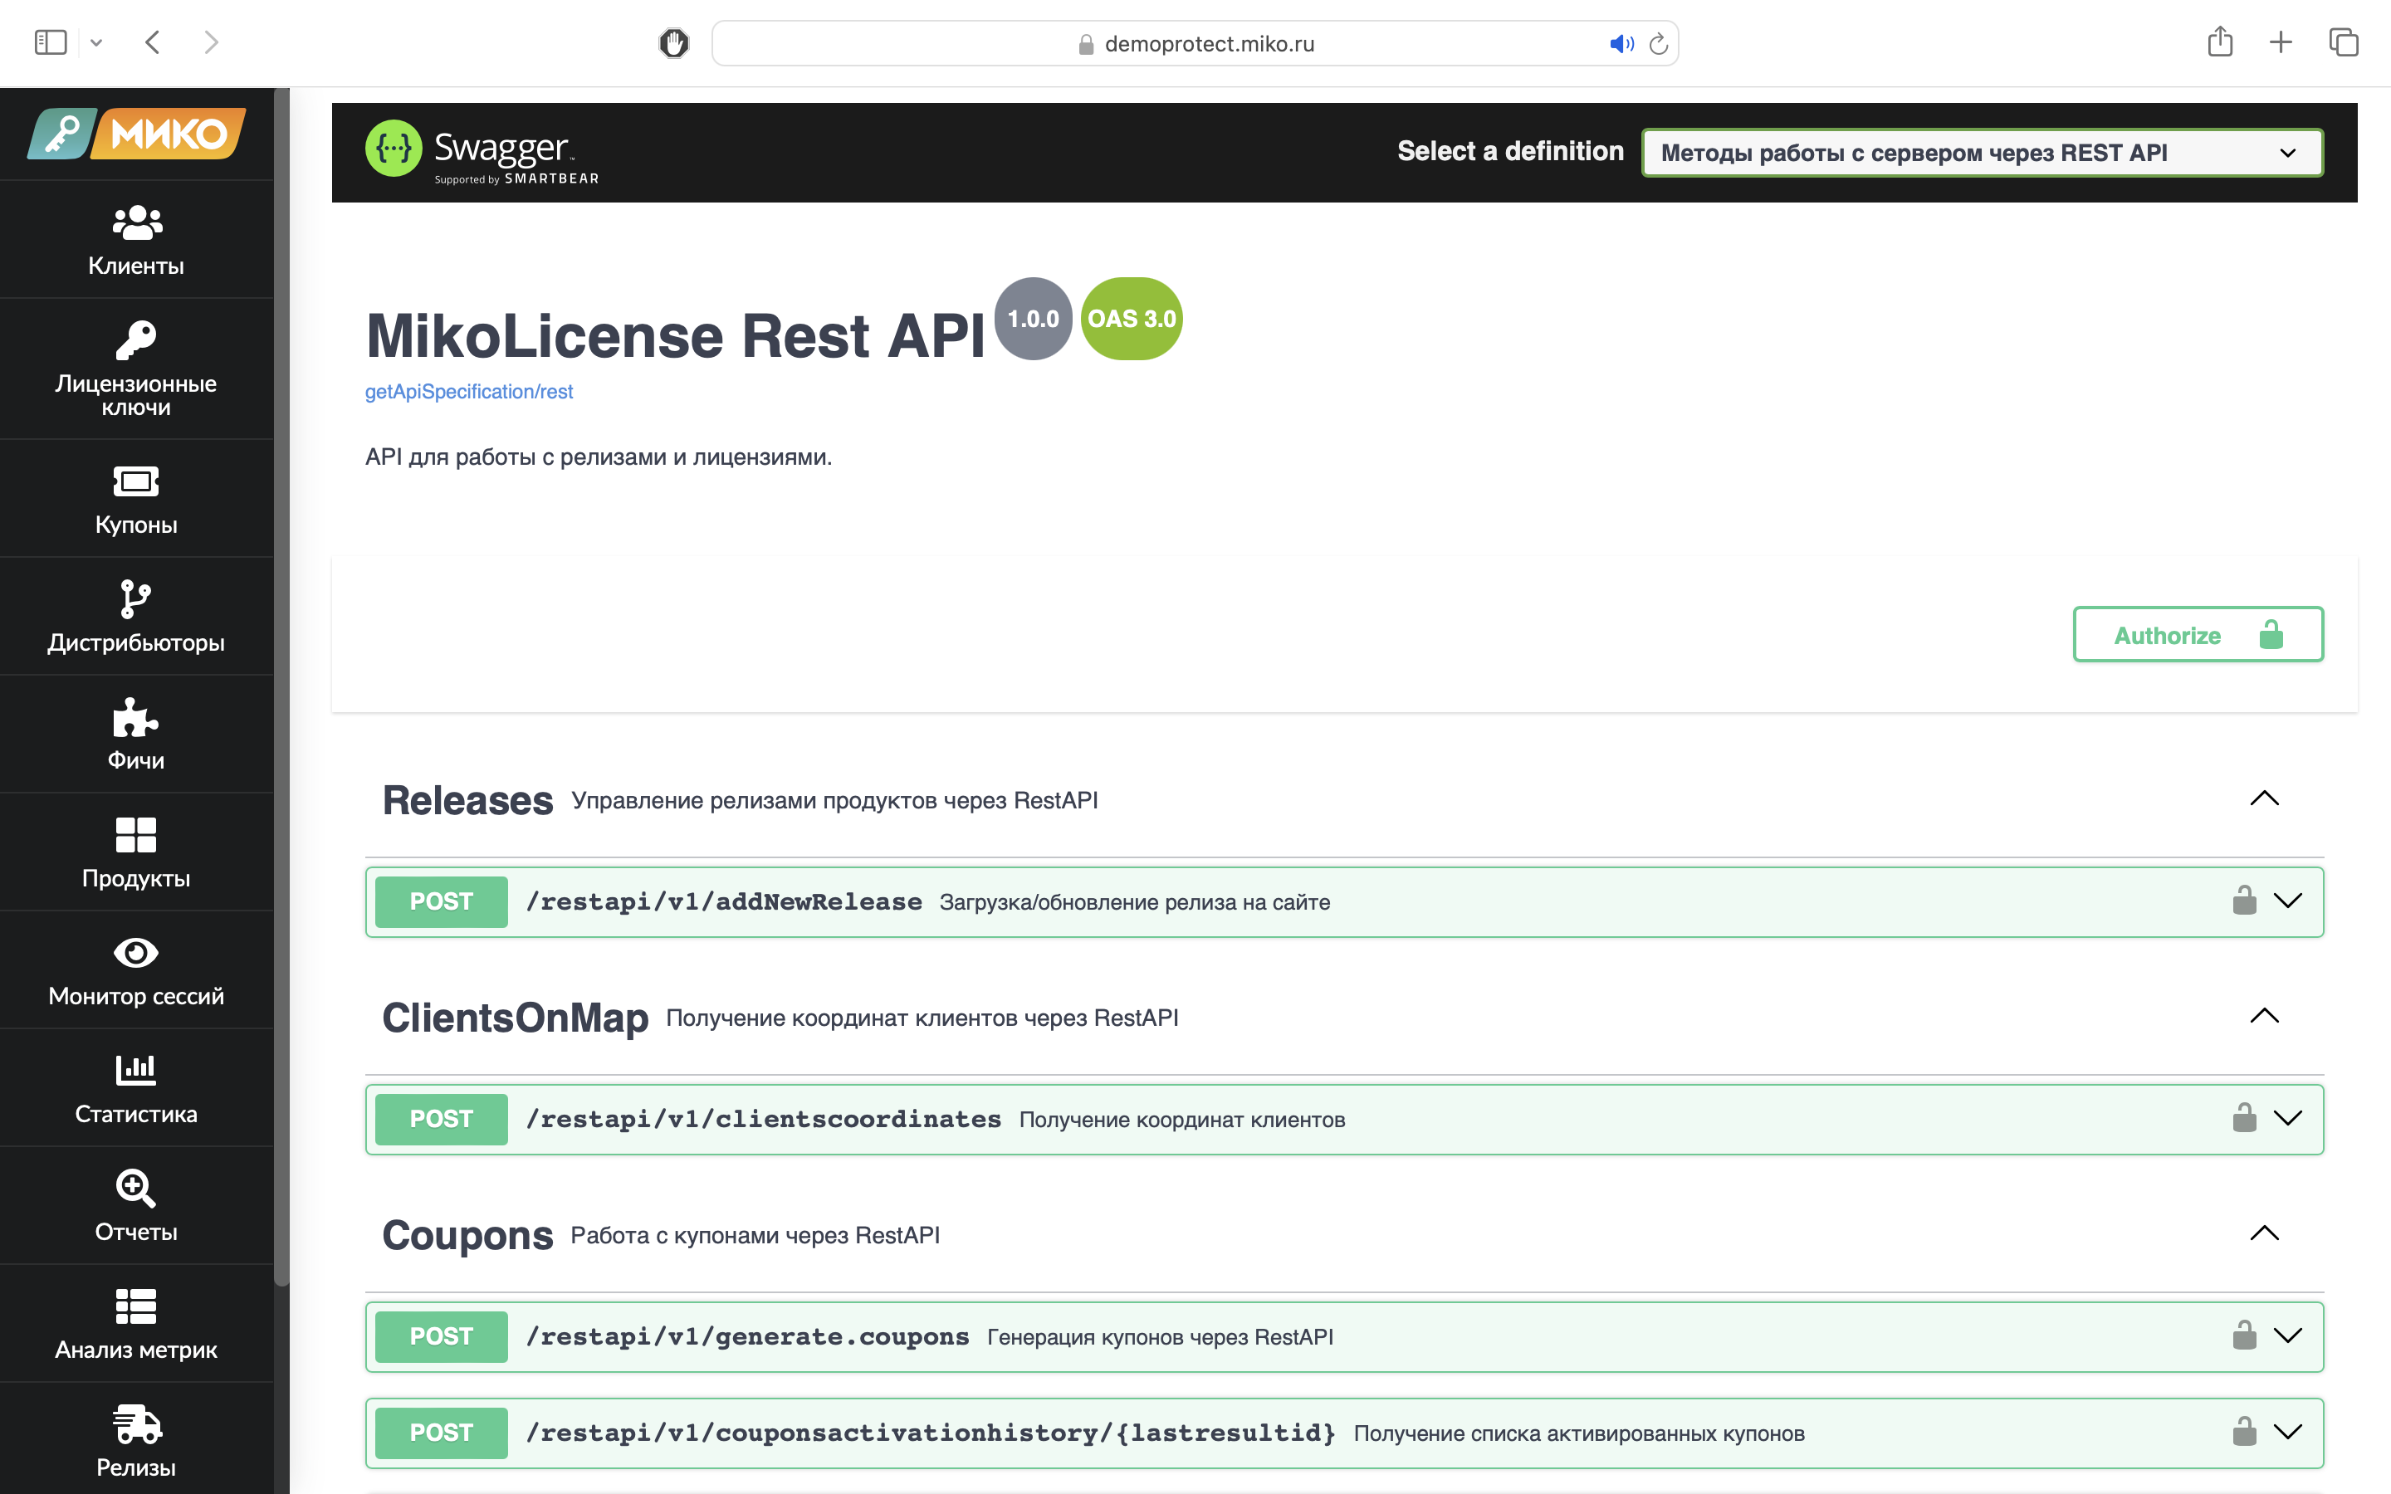Open the Select a definition dropdown
The image size is (2391, 1494).
tap(1982, 154)
